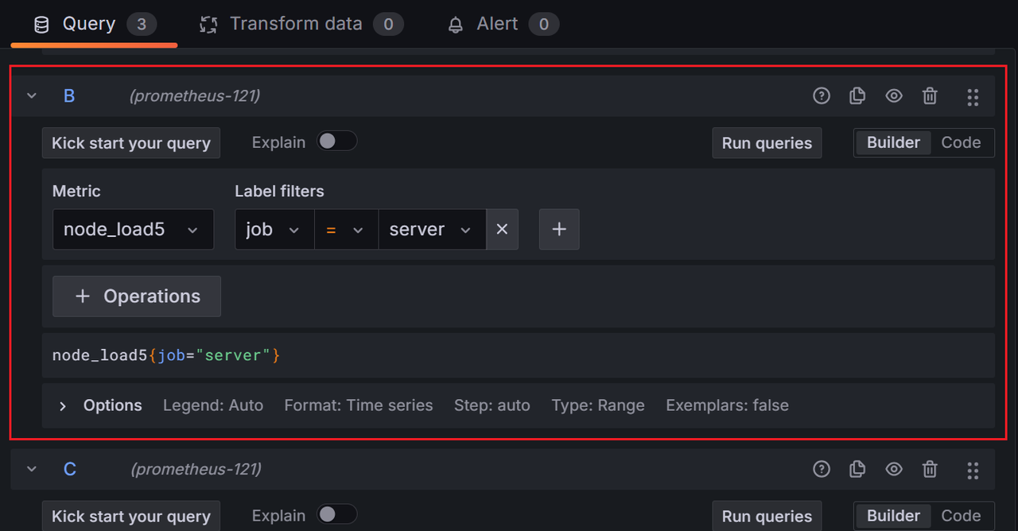
Task: Click Kick start your query
Action: point(130,143)
